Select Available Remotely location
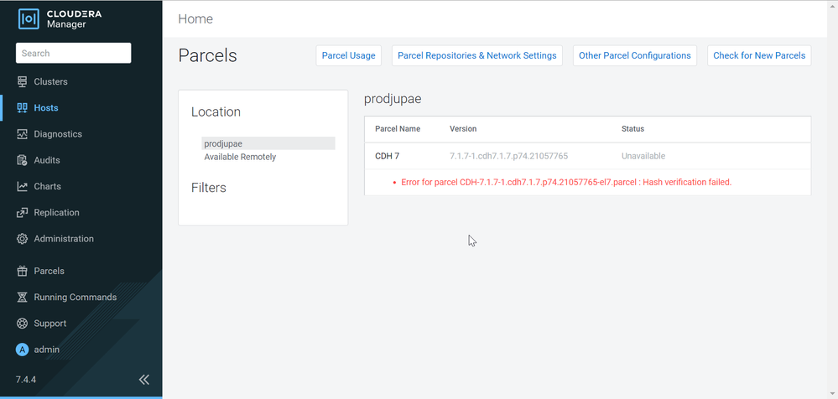The height and width of the screenshot is (399, 838). pos(240,157)
